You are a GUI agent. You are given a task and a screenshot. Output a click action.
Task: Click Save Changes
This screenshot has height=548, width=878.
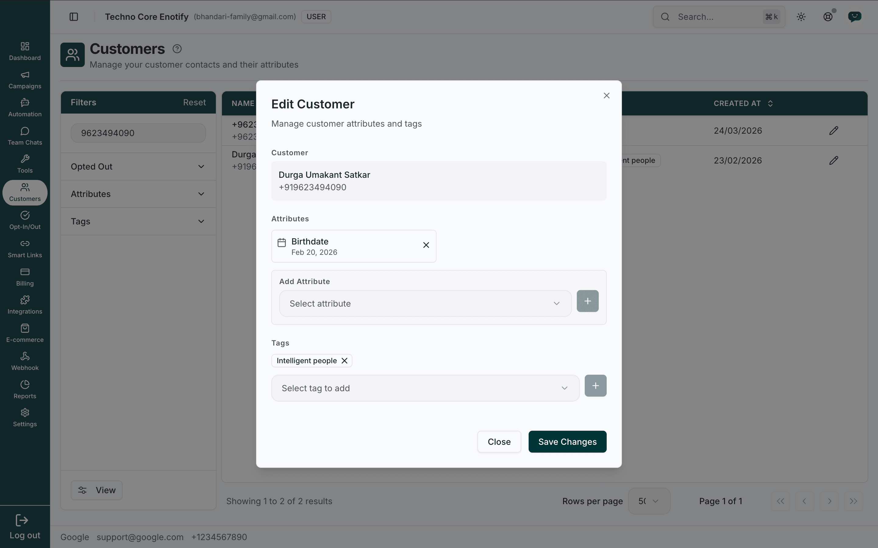coord(567,442)
